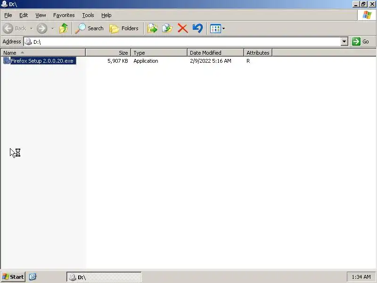Click the Copy To toolbar icon
Viewport: 377px width, 283px height.
coord(167,28)
